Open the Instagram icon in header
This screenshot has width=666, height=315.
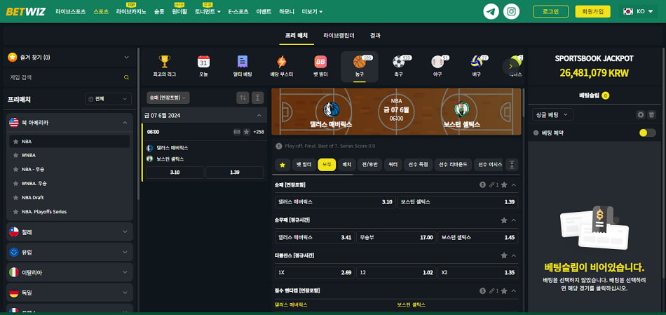[512, 12]
